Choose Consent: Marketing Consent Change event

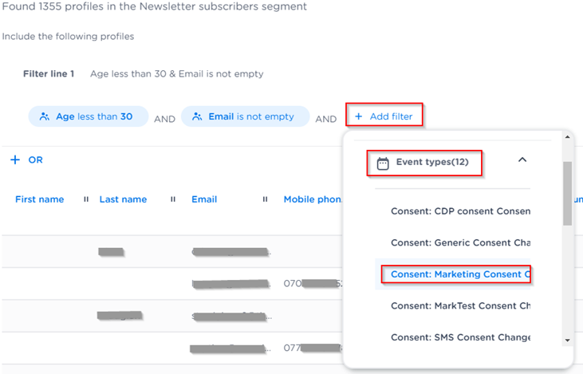coord(460,274)
